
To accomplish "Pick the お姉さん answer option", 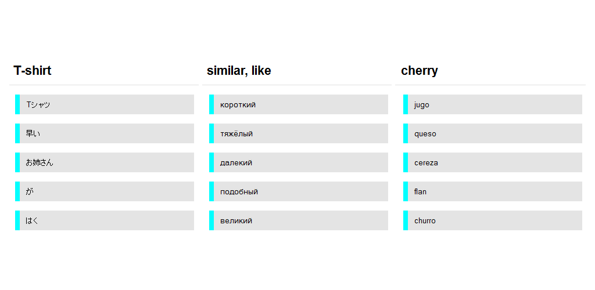I will click(105, 162).
